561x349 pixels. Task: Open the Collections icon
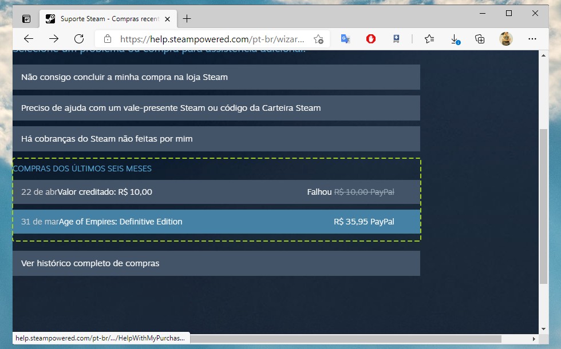tap(480, 39)
